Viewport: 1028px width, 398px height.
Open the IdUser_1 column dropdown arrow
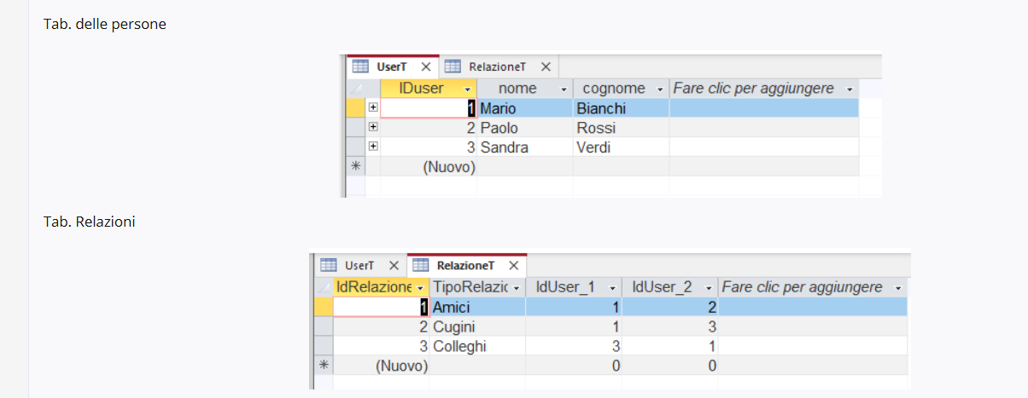point(612,288)
